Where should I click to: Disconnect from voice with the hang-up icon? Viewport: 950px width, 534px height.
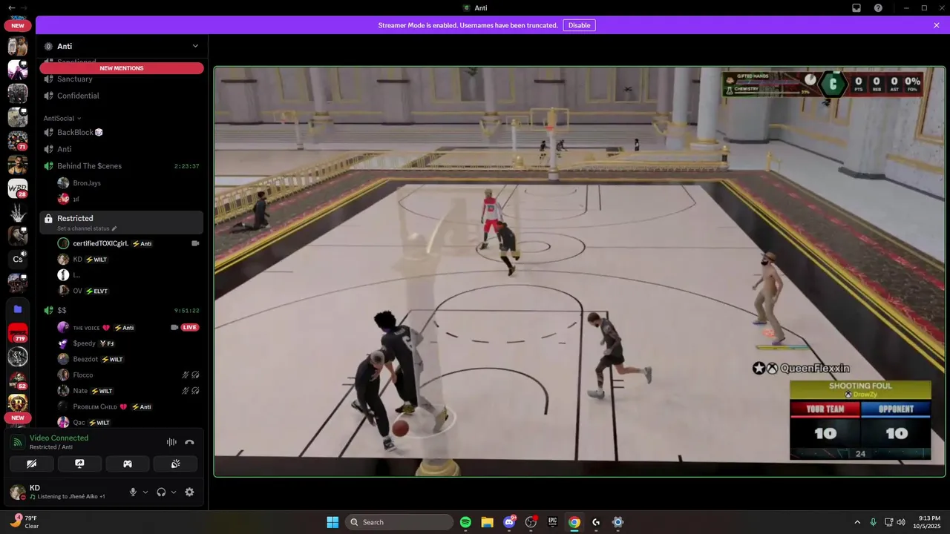point(189,442)
